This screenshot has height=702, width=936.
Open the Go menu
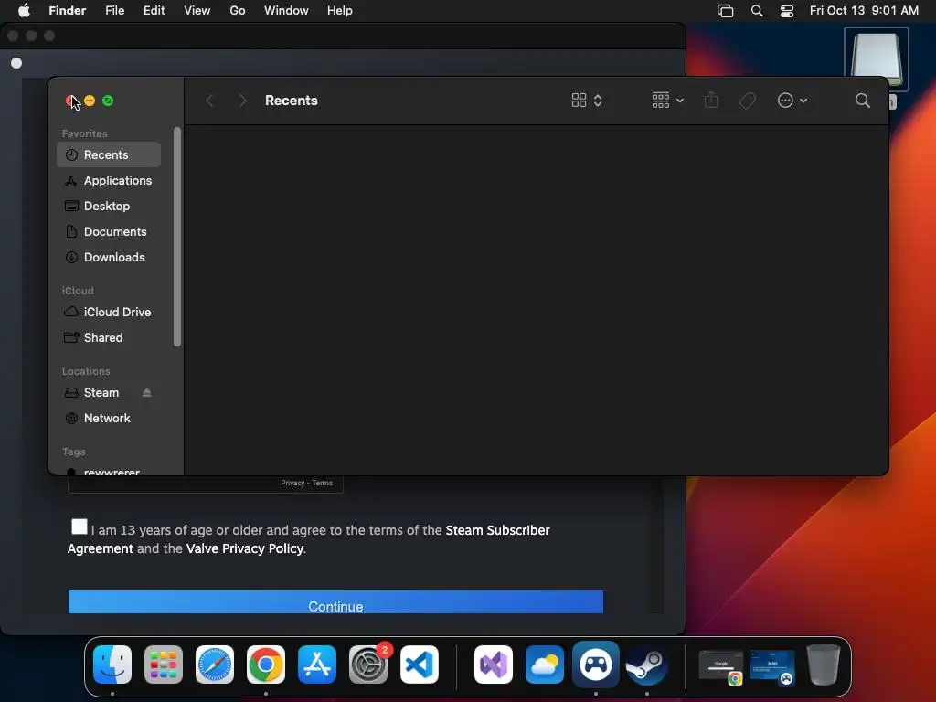click(238, 11)
